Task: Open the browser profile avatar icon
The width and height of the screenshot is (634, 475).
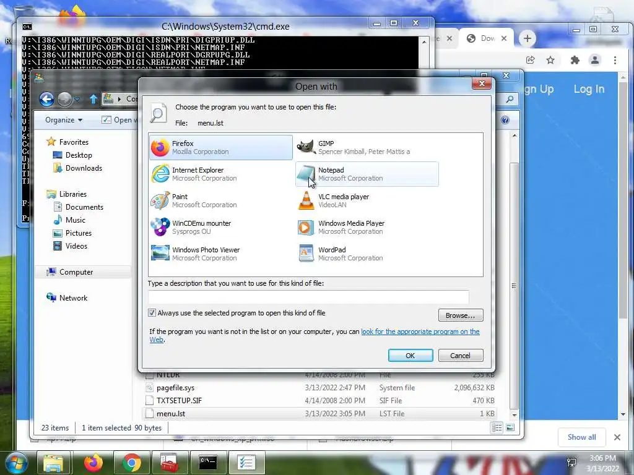Action: (595, 60)
